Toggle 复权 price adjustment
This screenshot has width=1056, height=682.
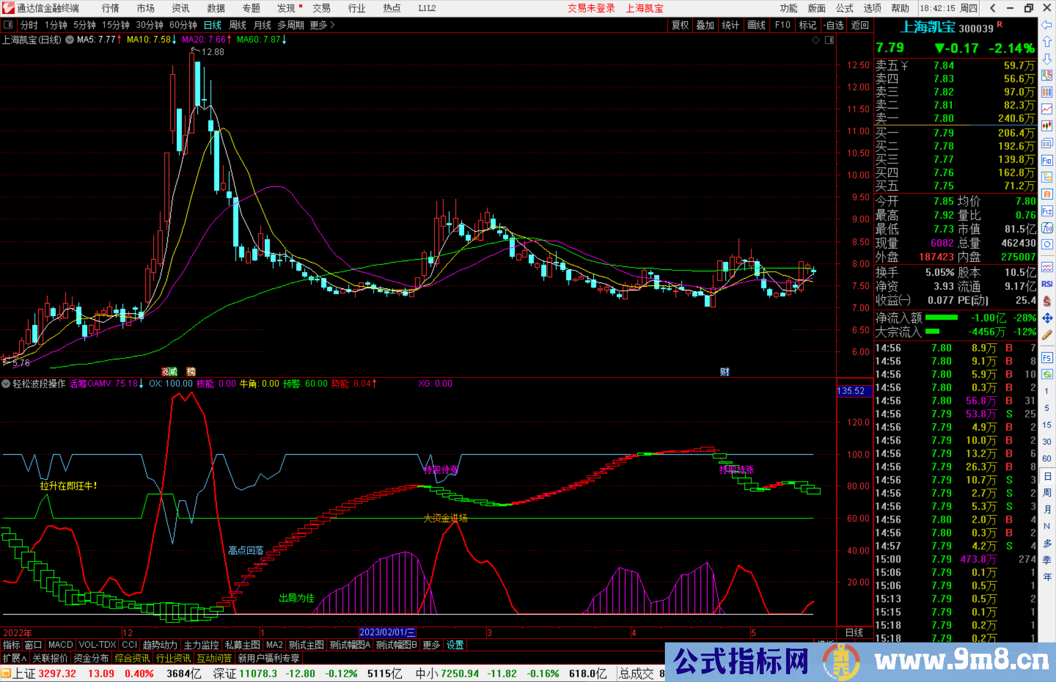click(680, 25)
